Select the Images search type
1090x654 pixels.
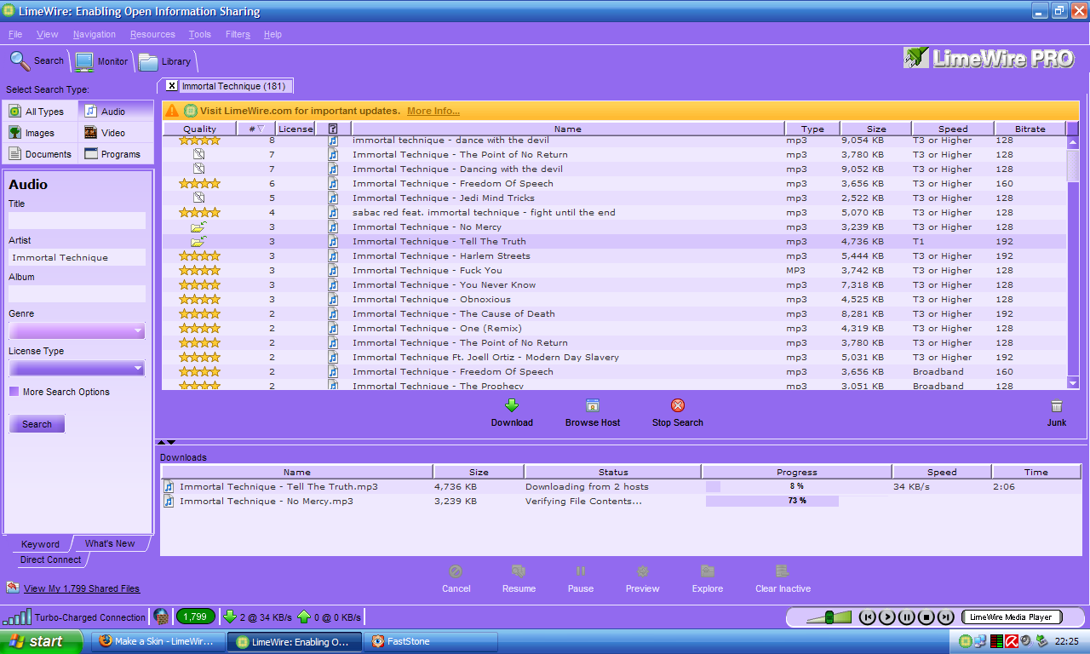(40, 133)
